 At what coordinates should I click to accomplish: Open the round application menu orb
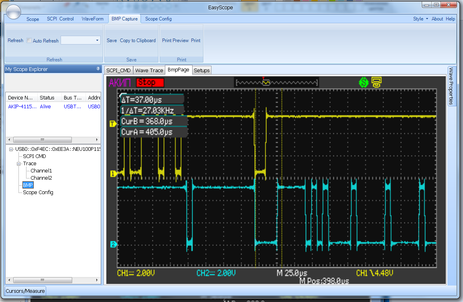(x=13, y=12)
